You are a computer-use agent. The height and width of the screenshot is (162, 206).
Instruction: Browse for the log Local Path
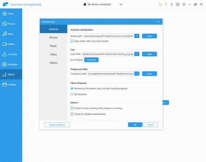137,54
